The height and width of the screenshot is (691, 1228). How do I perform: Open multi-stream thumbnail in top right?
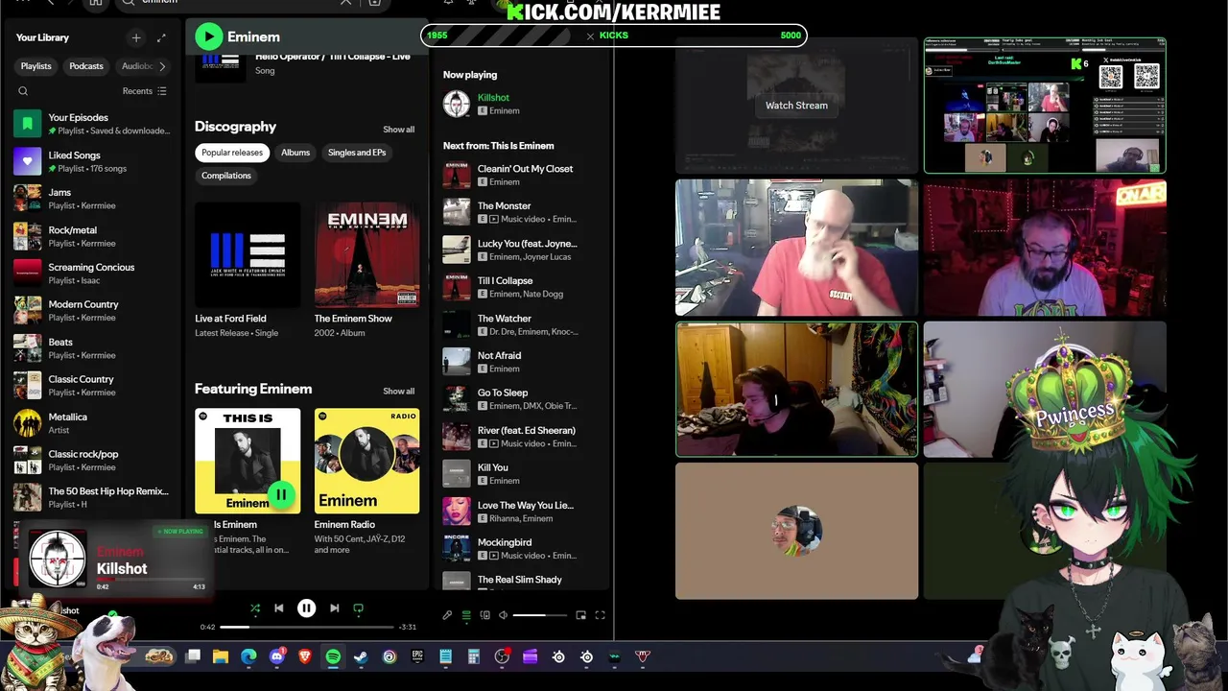(x=1045, y=106)
